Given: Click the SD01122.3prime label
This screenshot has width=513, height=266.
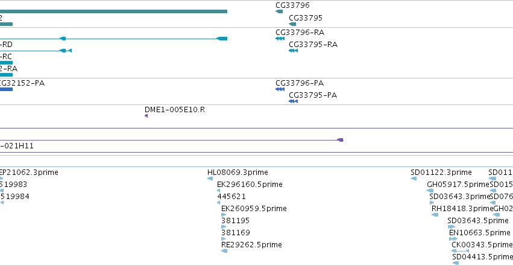Looking at the screenshot, I should tap(441, 173).
